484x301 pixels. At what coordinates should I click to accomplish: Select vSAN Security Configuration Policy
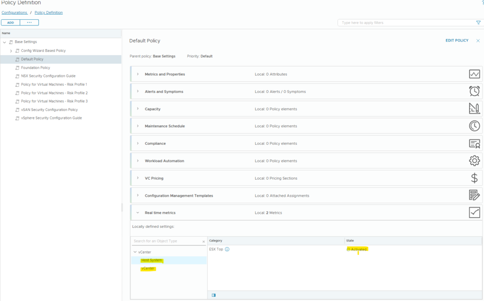[49, 109]
